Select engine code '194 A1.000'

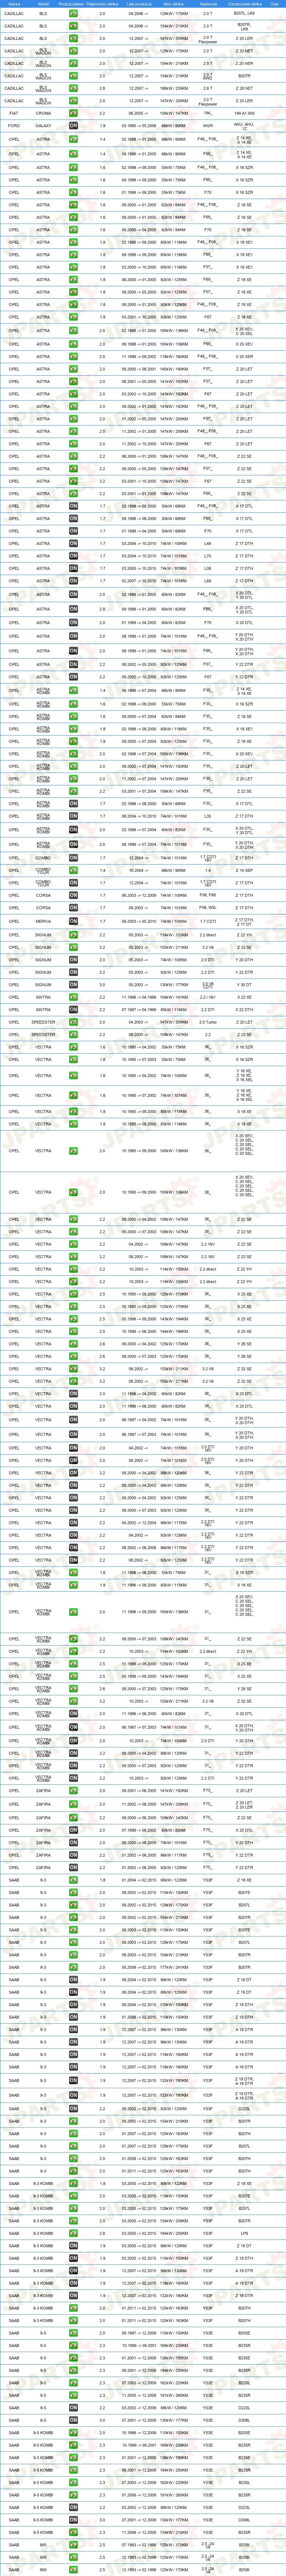click(x=244, y=113)
